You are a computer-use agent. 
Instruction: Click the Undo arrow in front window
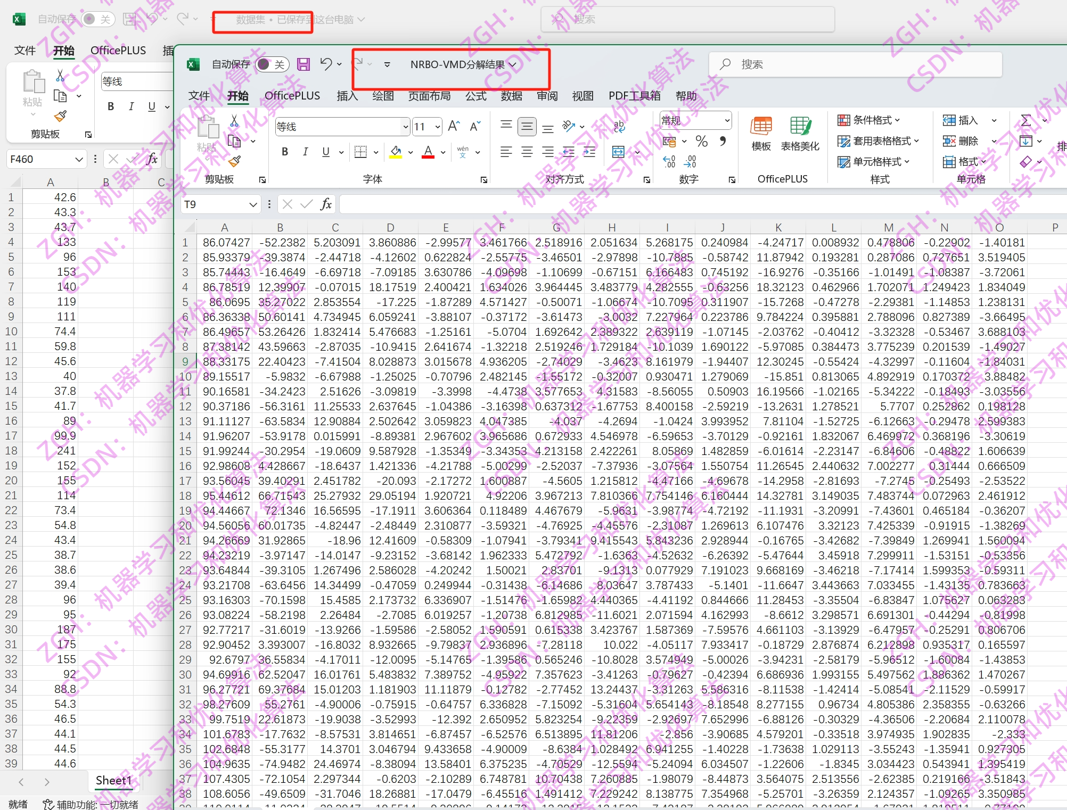click(x=326, y=64)
